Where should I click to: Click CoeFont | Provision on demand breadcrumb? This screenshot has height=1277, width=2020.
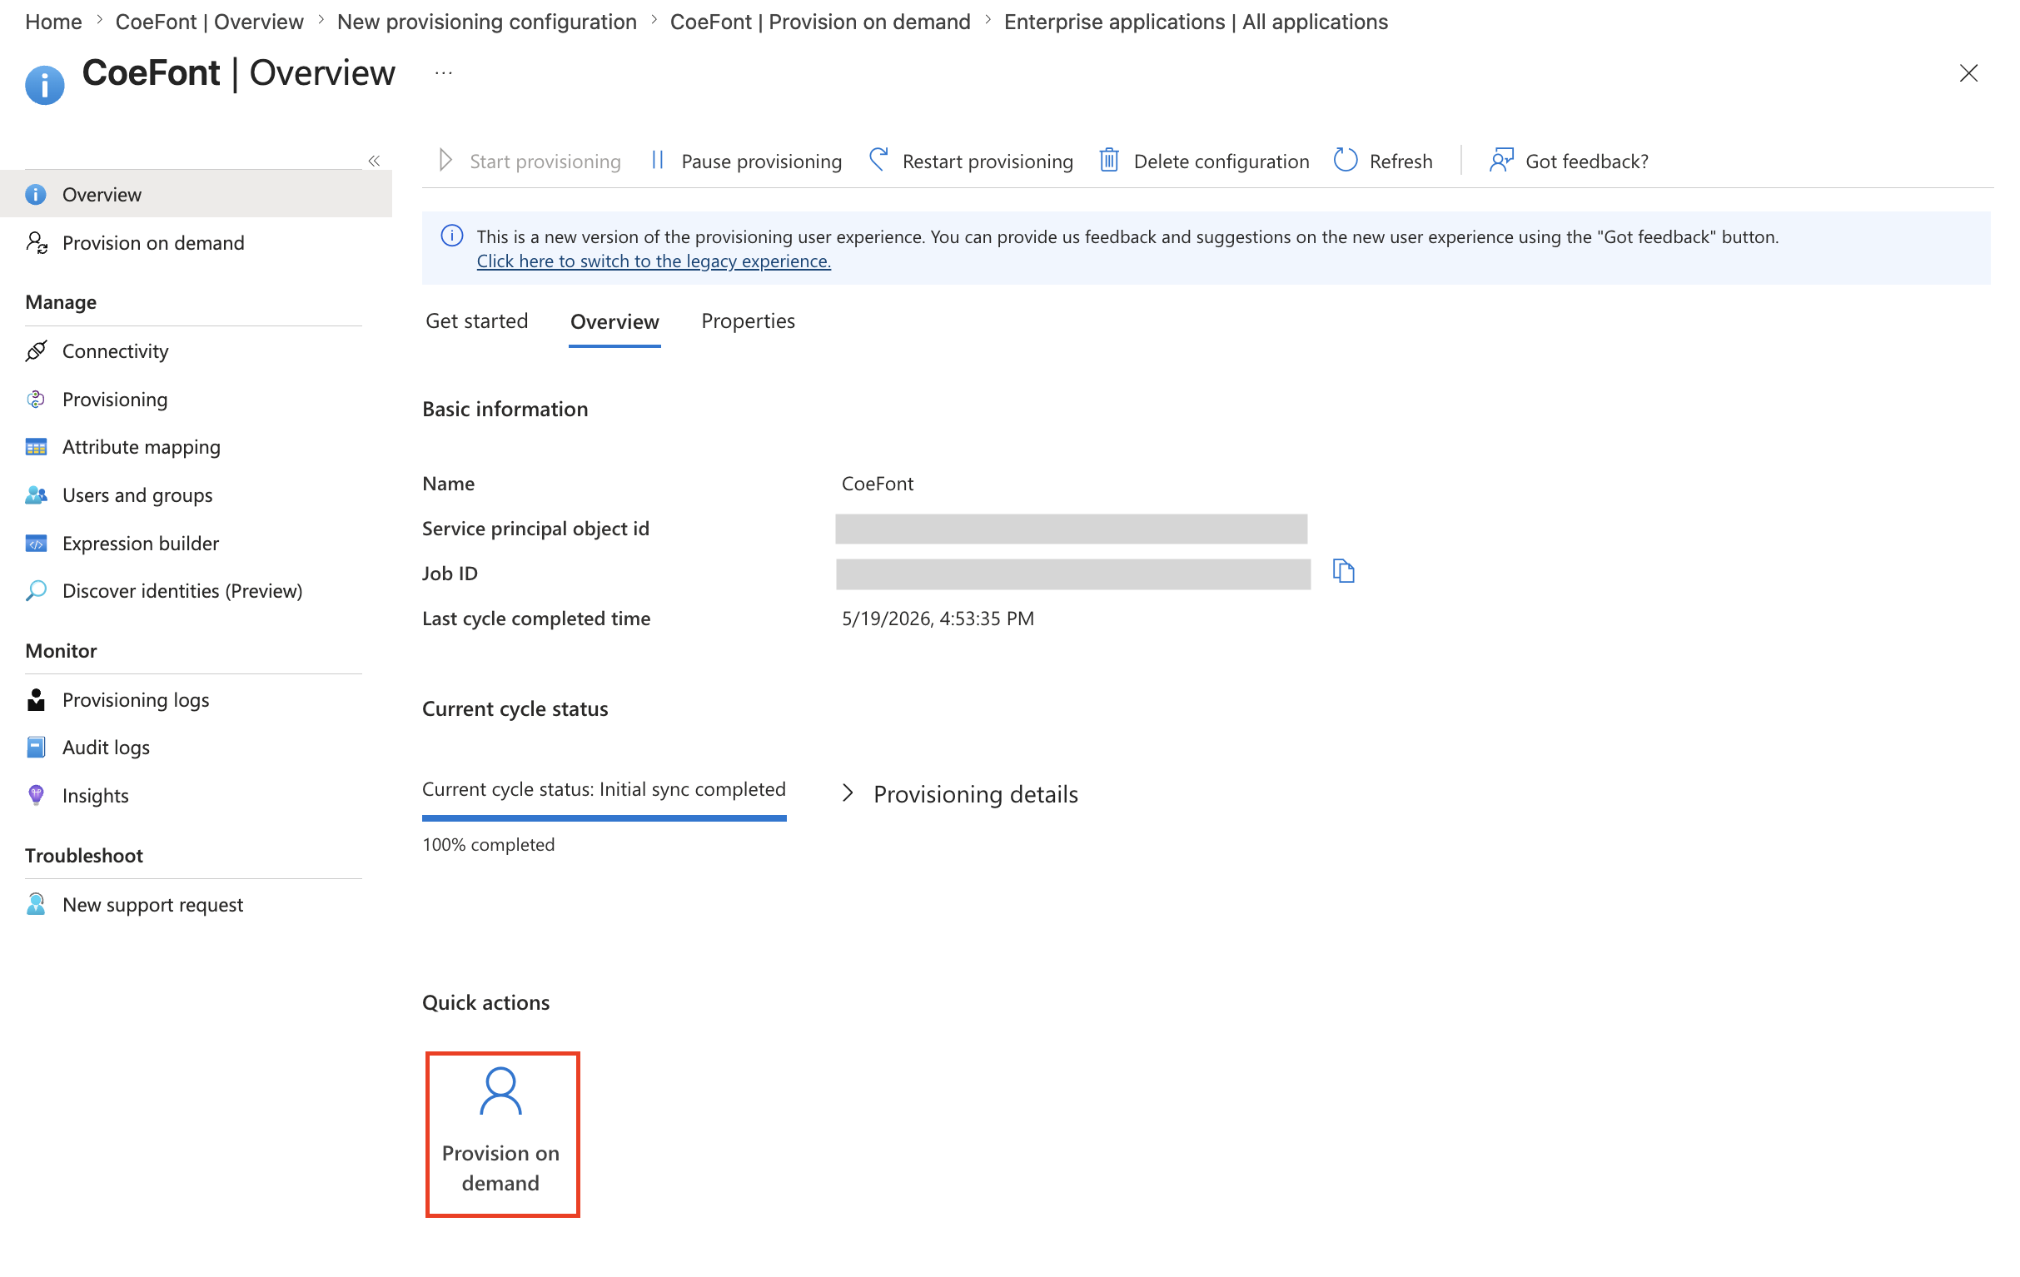[819, 22]
